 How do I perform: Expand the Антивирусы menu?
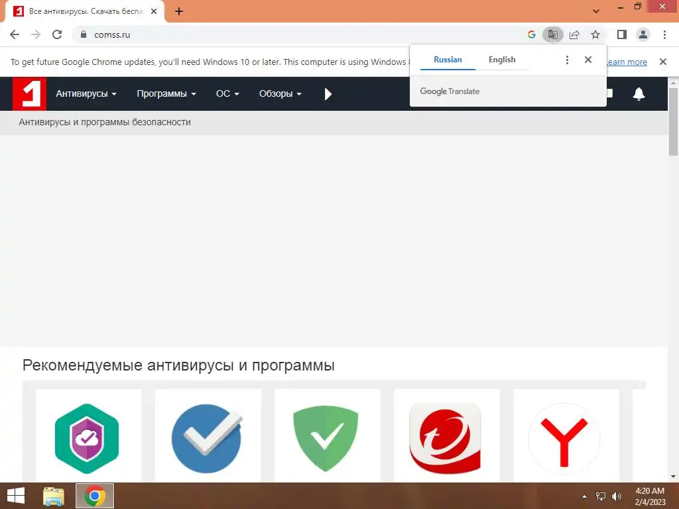[86, 93]
